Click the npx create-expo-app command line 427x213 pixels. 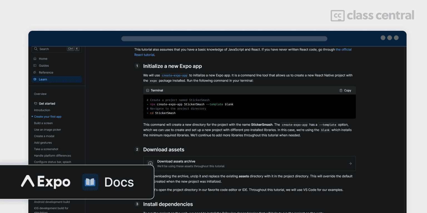pos(190,105)
